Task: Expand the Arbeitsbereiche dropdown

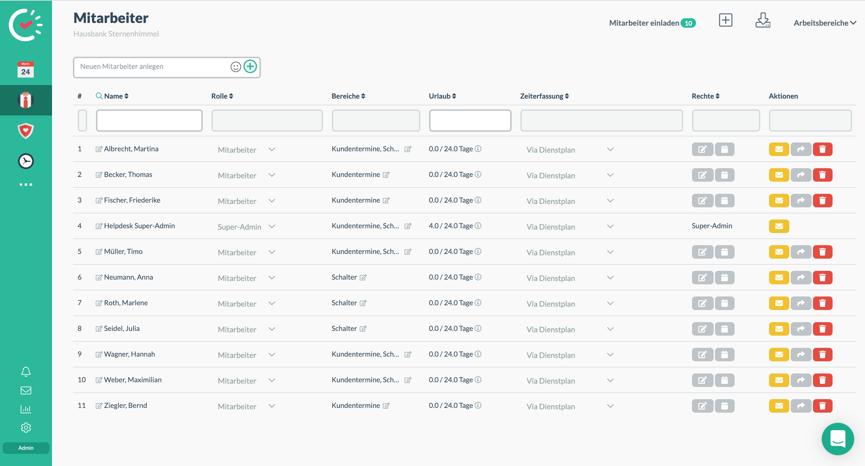Action: click(x=824, y=23)
